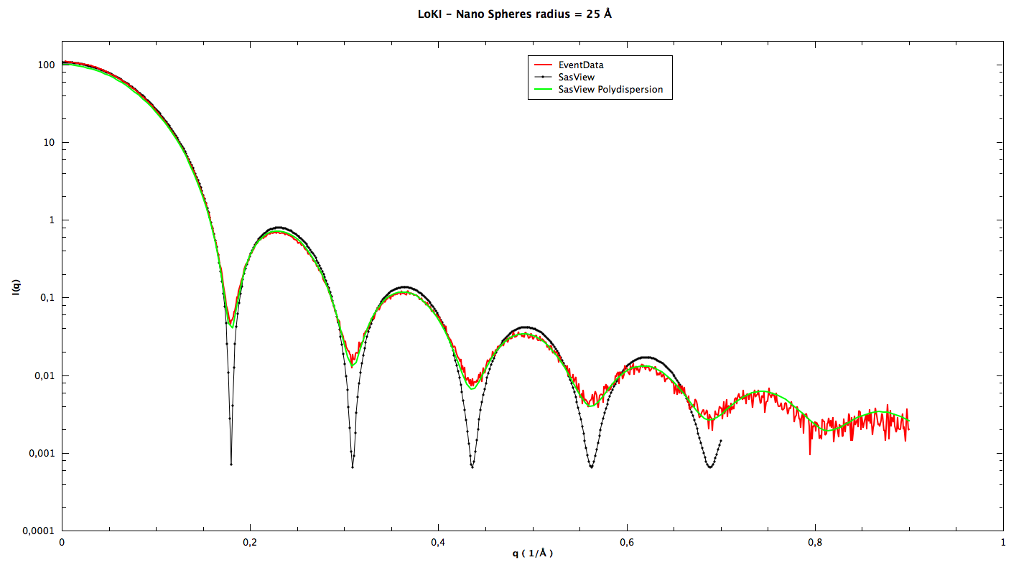Select the EventData legend label
Screen dimensions: 1034x565
581,65
